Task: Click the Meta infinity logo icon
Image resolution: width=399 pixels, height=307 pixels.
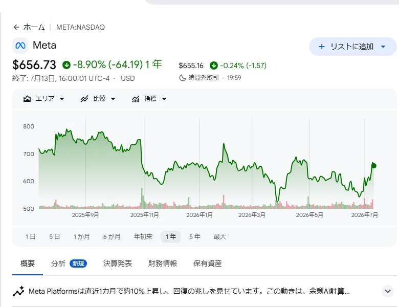Action: point(20,46)
